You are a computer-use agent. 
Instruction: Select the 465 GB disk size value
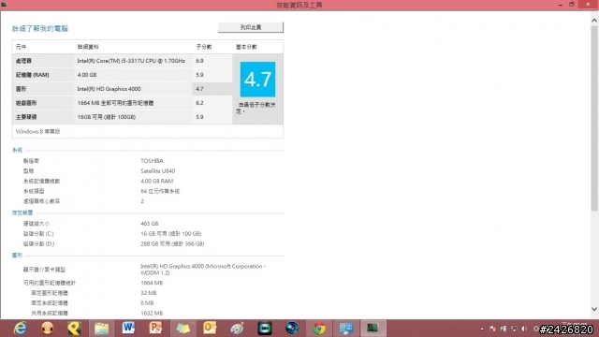click(x=150, y=224)
